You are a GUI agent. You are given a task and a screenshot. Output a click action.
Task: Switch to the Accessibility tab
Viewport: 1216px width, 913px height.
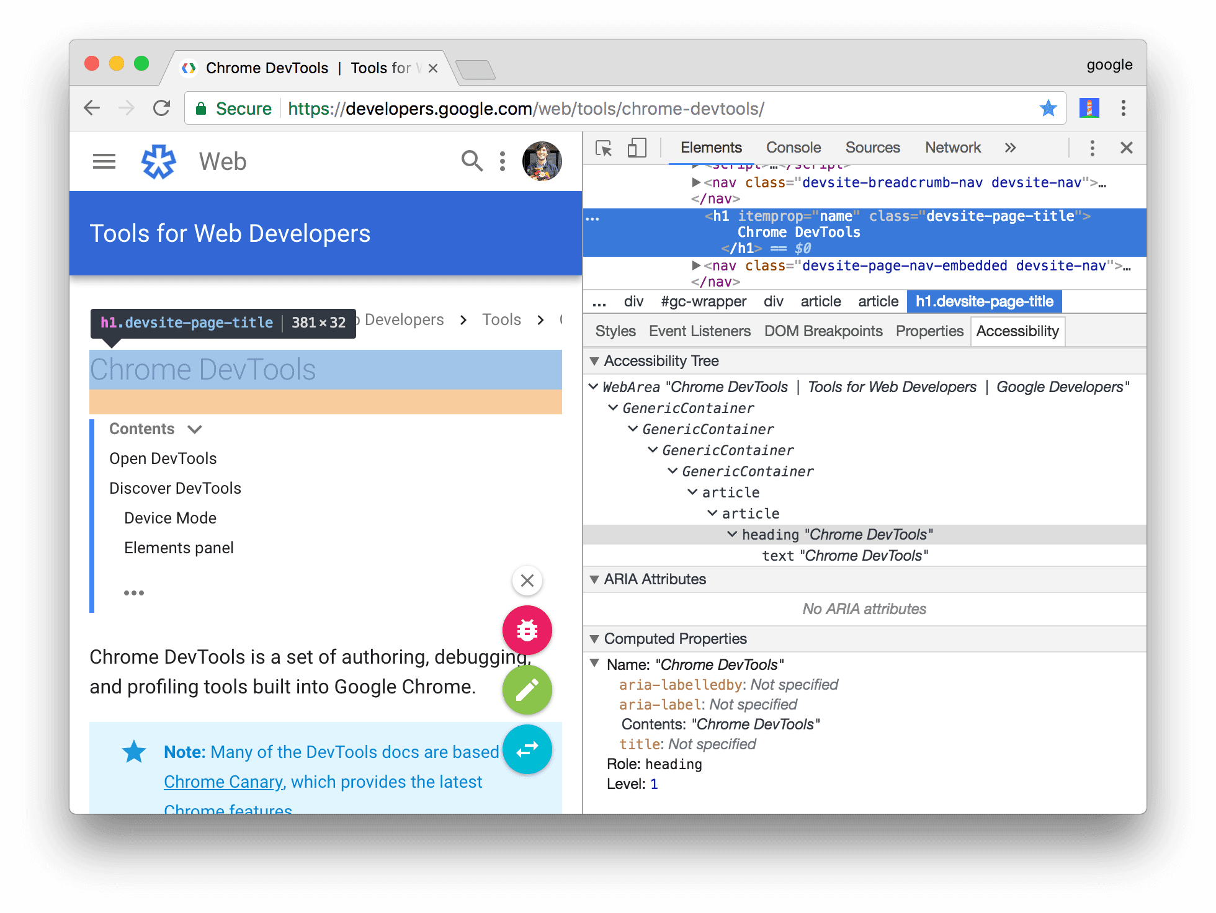pos(1019,332)
